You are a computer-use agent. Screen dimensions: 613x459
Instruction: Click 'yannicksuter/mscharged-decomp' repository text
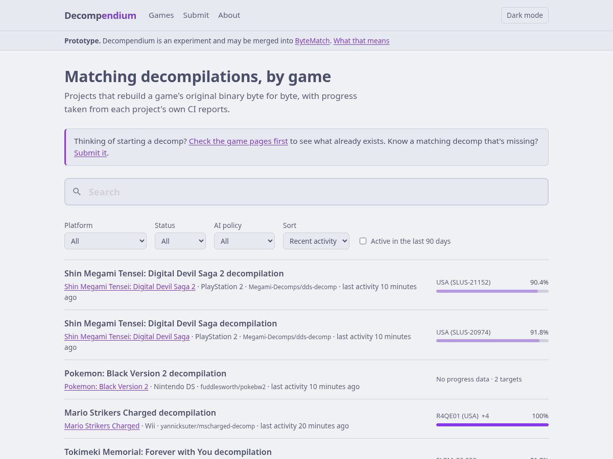point(207,426)
